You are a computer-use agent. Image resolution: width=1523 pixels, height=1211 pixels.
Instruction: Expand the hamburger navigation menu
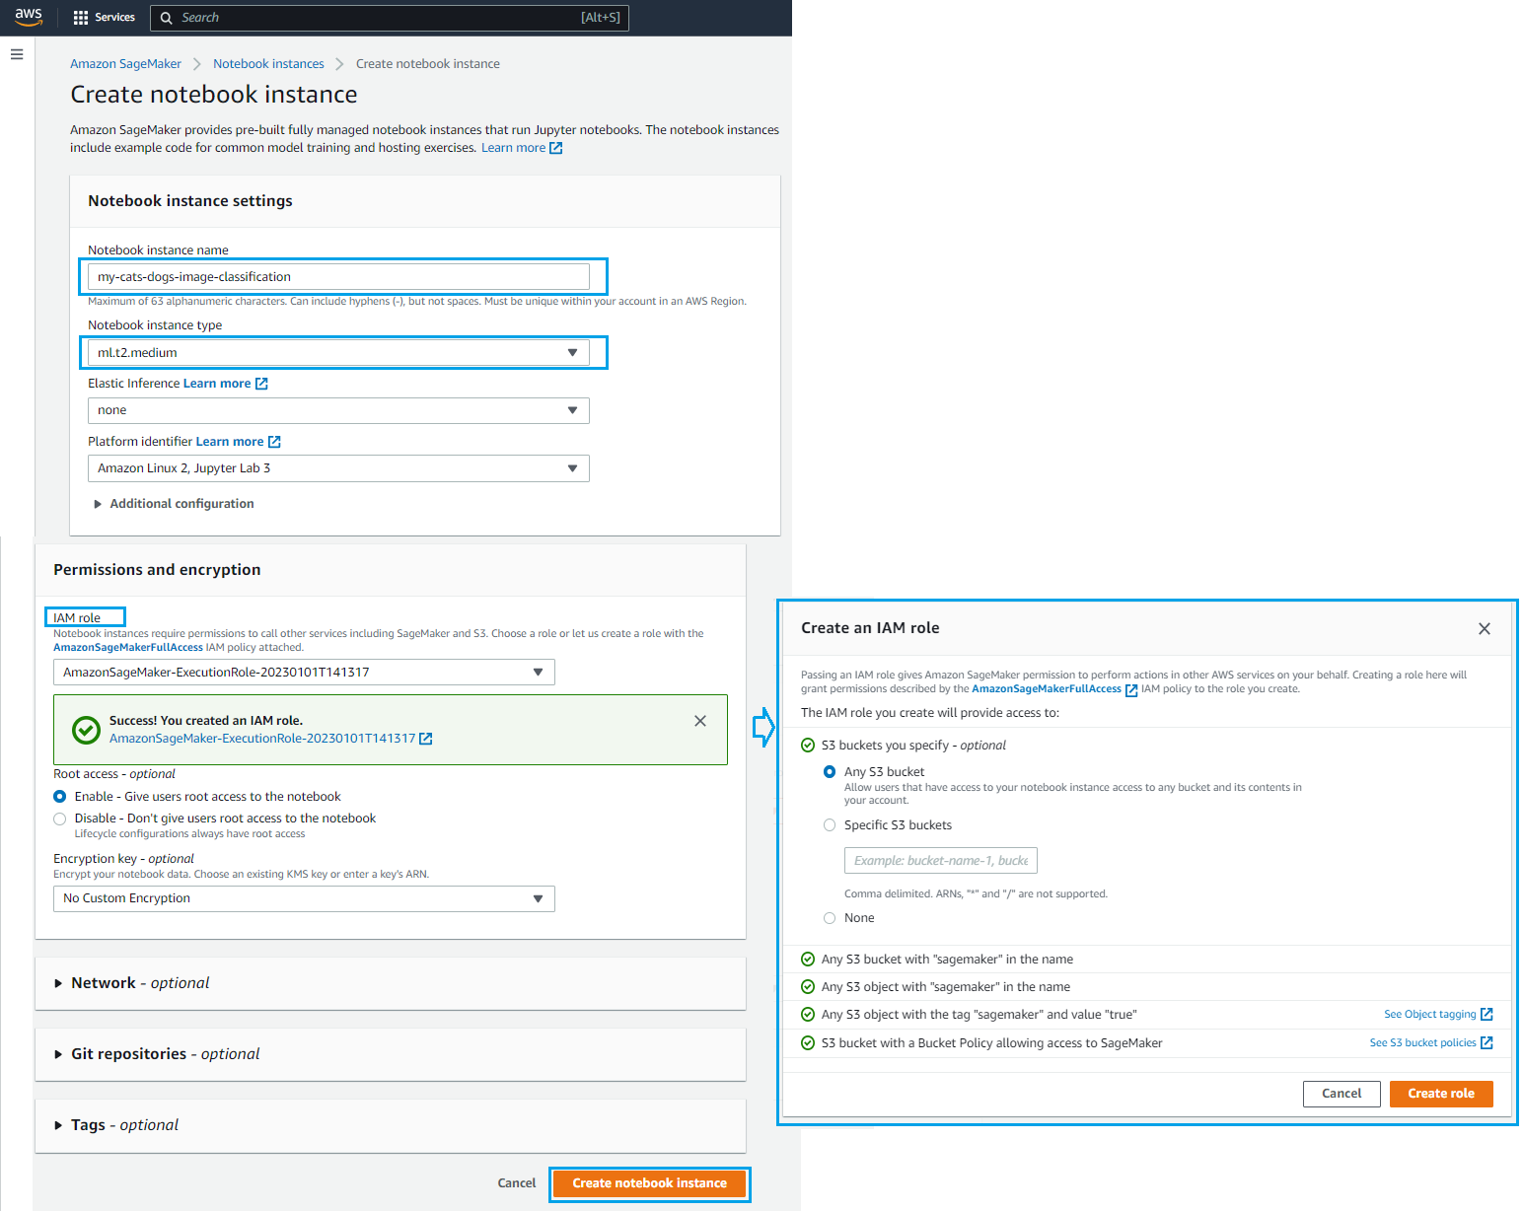pos(17,54)
